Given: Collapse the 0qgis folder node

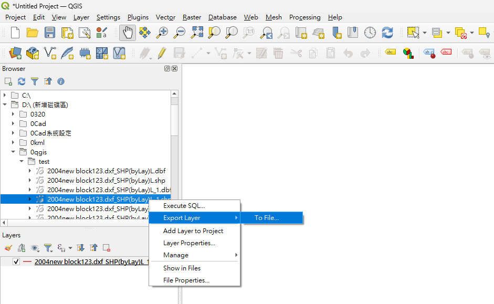Looking at the screenshot, I should pos(13,152).
